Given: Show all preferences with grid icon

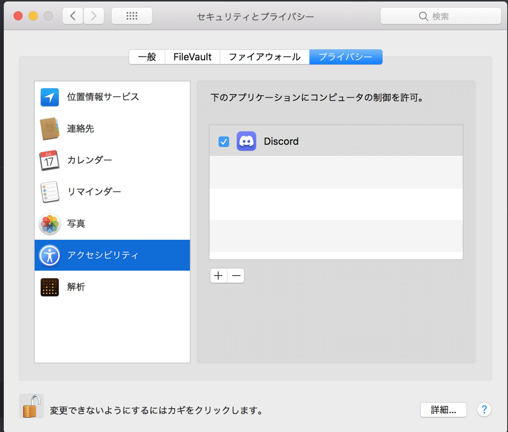Looking at the screenshot, I should [x=132, y=16].
